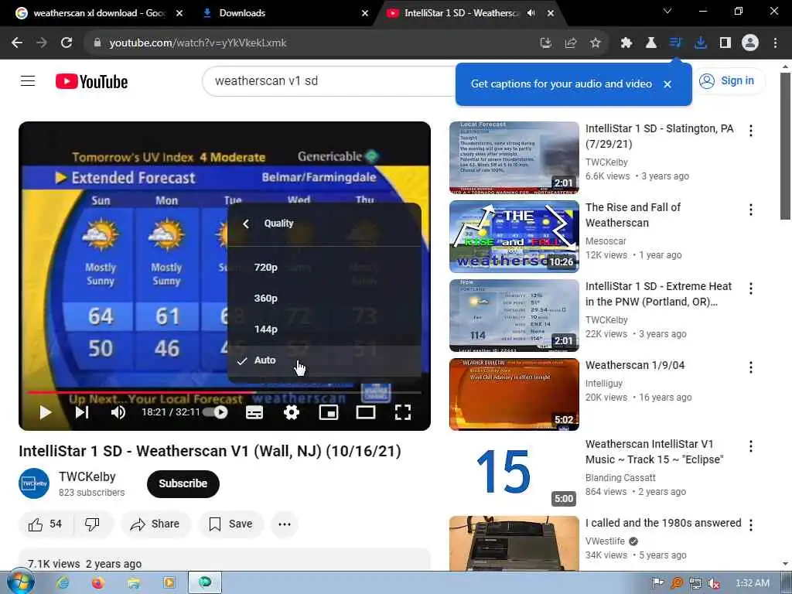The width and height of the screenshot is (792, 594).
Task: Open TWCKelby channel avatar
Action: (x=34, y=483)
